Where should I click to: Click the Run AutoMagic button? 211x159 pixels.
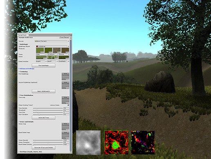coord(44,65)
